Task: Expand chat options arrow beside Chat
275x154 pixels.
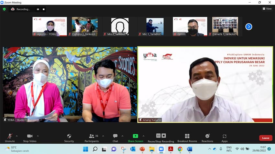Action: coord(122,136)
